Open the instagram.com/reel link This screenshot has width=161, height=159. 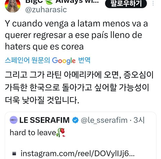click(77, 153)
